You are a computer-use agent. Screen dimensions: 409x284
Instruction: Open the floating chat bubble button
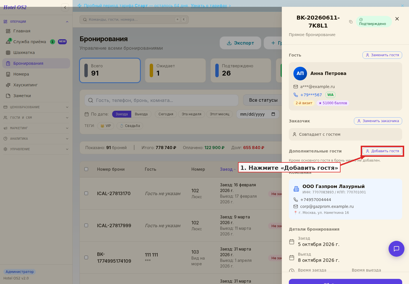pyautogui.click(x=396, y=249)
